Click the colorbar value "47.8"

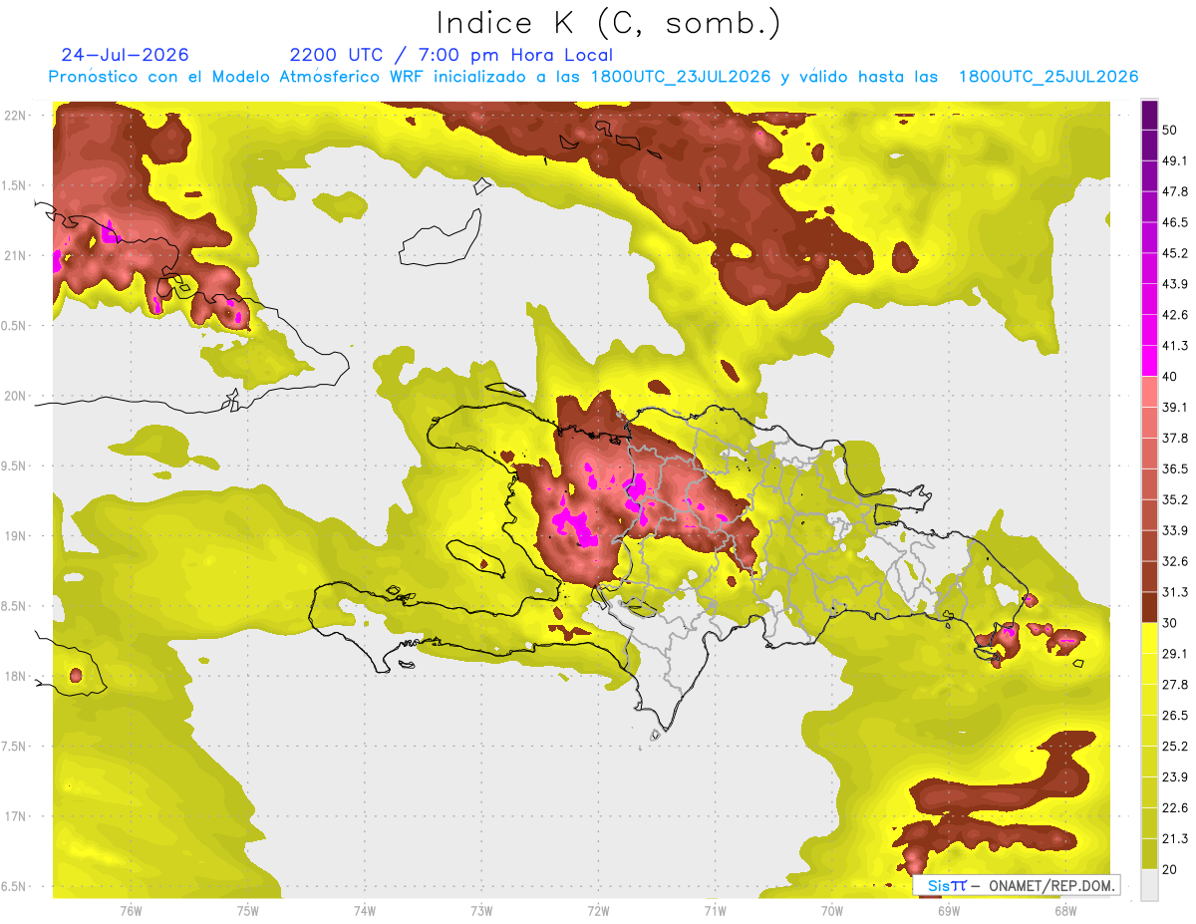tap(1175, 190)
